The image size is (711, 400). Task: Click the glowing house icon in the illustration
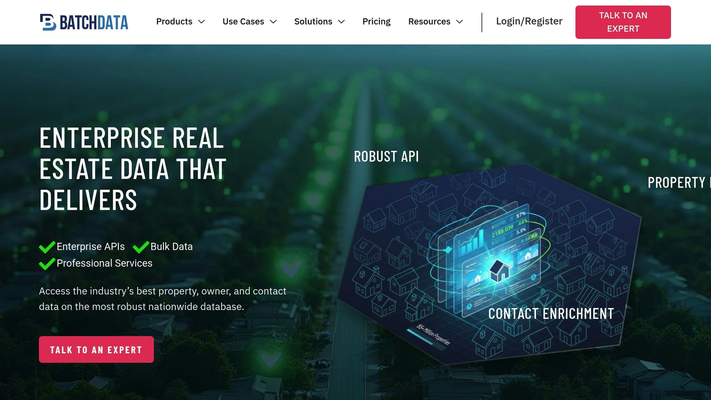click(500, 270)
